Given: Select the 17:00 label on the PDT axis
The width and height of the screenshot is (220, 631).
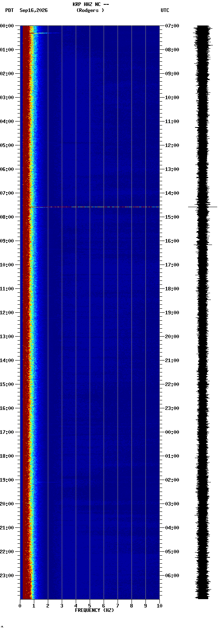Looking at the screenshot, I should tap(7, 432).
